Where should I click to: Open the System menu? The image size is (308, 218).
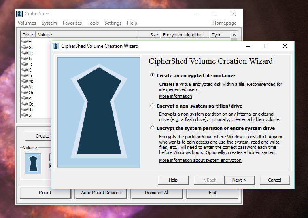49,23
